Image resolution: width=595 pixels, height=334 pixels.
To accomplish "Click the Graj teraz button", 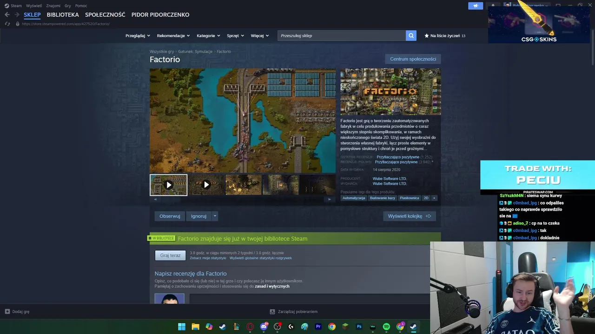I will click(170, 256).
